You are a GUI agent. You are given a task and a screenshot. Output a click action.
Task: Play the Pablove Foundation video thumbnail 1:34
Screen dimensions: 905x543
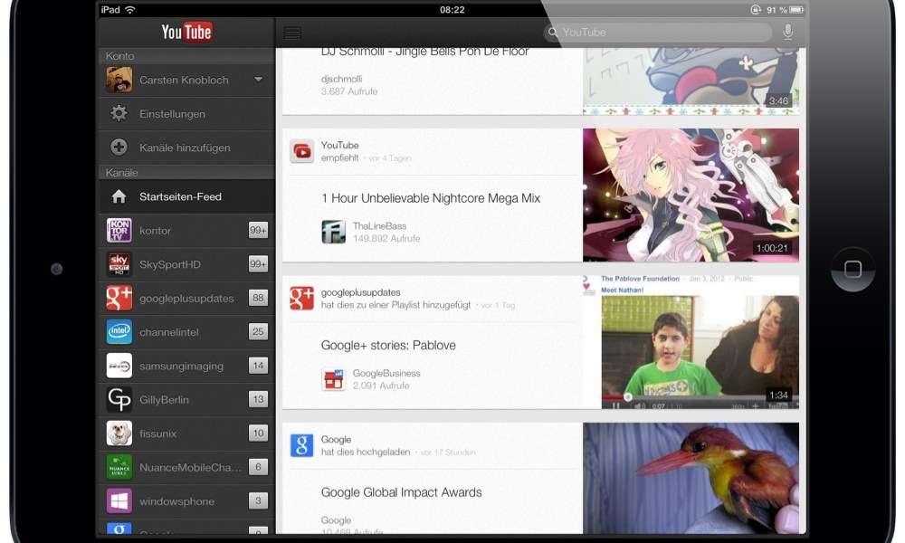[691, 342]
